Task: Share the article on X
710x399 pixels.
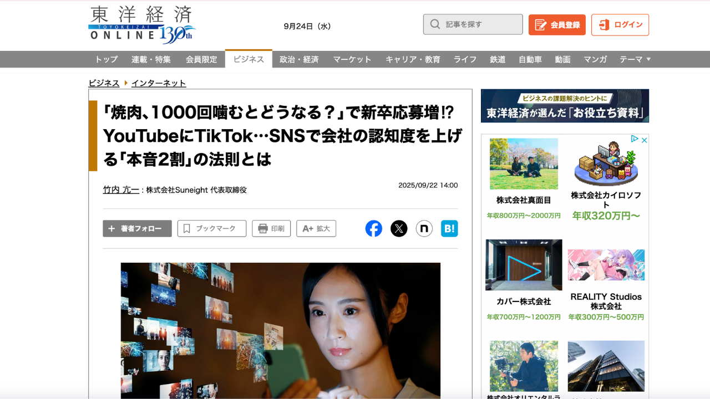Action: click(399, 228)
